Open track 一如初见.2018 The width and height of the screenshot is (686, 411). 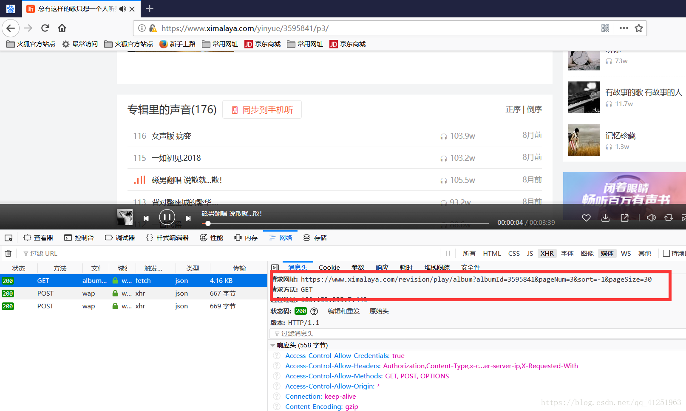click(x=176, y=158)
